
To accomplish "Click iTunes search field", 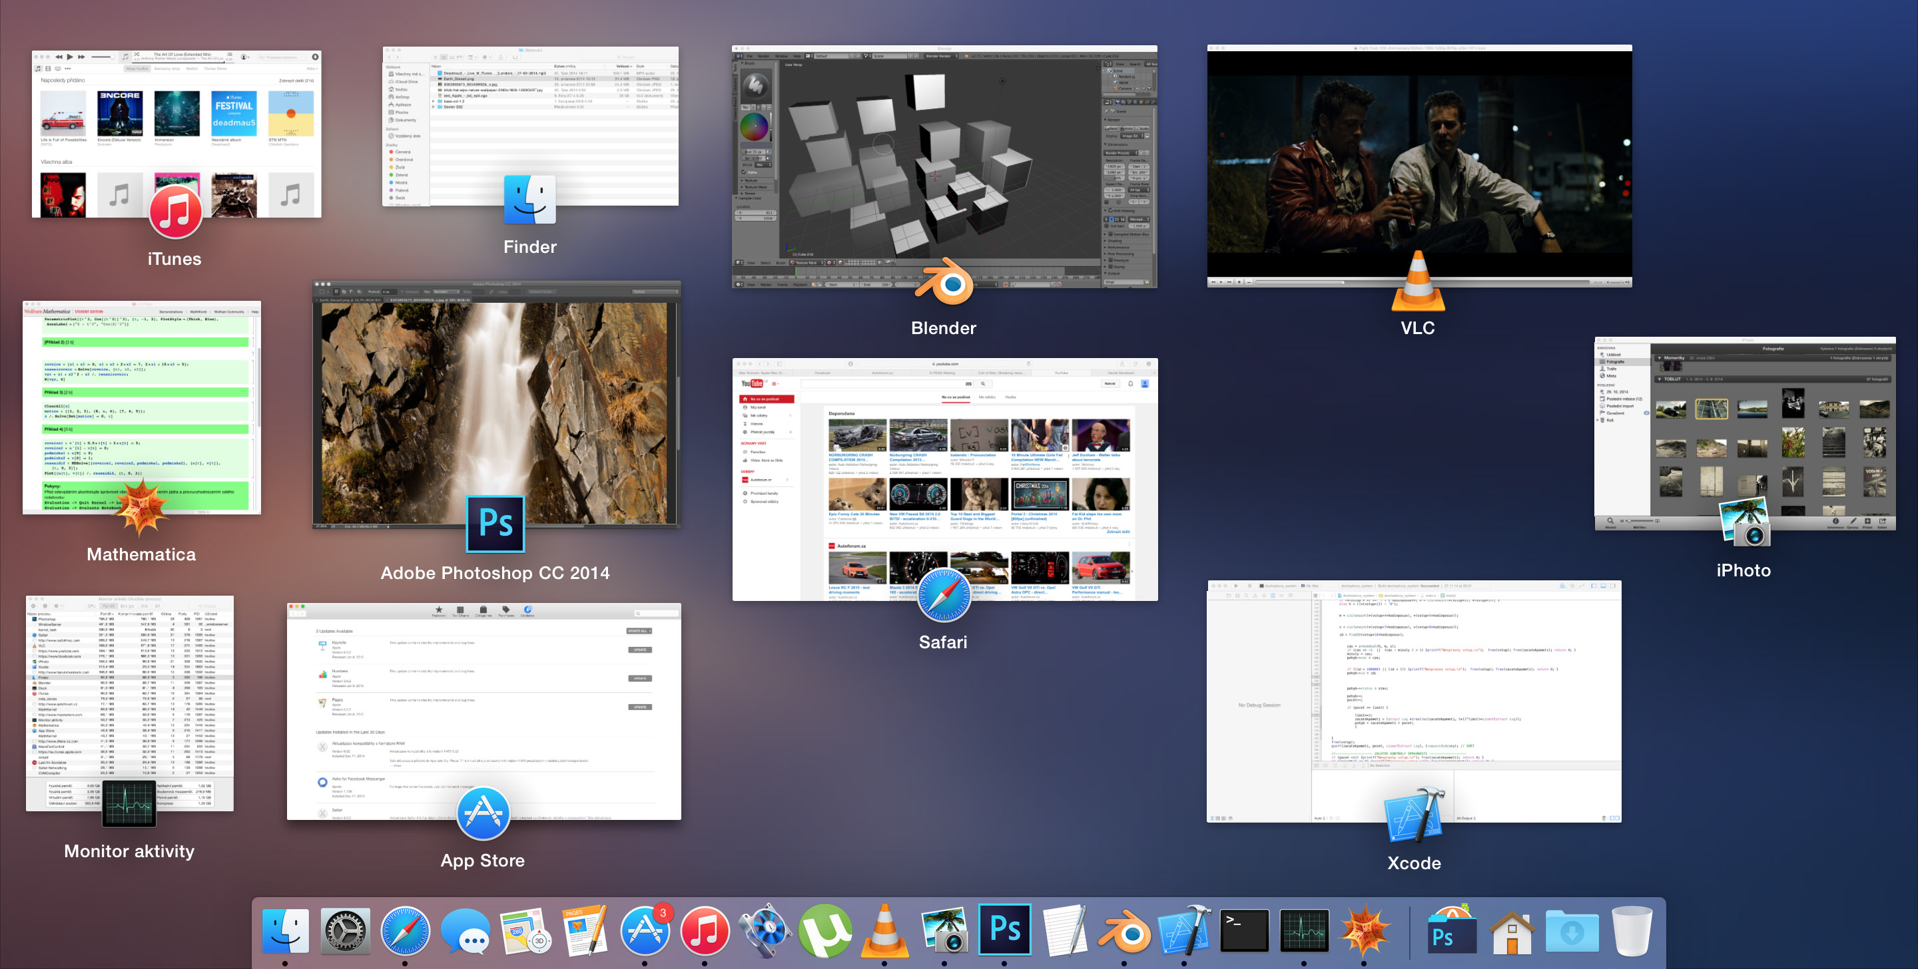I will click(x=282, y=57).
